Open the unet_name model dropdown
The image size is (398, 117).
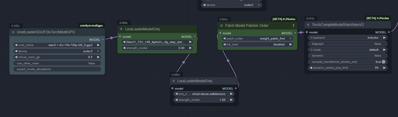point(57,45)
